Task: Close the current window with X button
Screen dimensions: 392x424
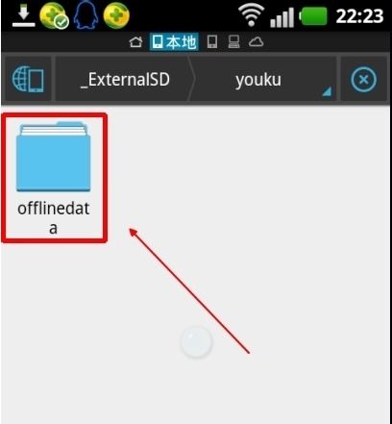Action: 363,80
